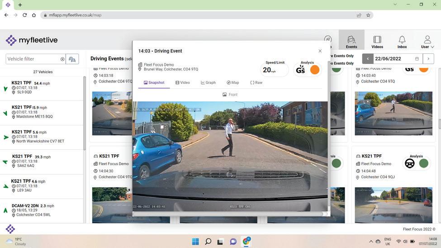Switch to the Map tab in dialog
Image resolution: width=441 pixels, height=248 pixels.
click(x=233, y=82)
